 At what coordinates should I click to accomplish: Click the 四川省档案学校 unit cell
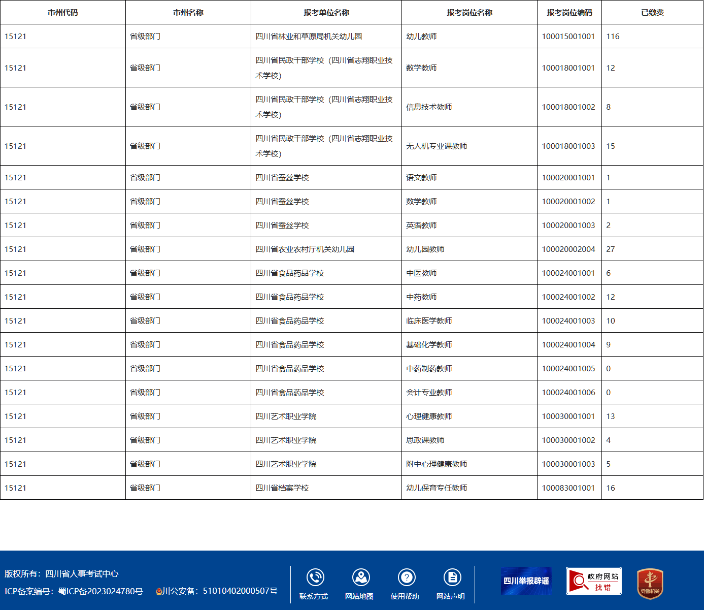point(282,488)
